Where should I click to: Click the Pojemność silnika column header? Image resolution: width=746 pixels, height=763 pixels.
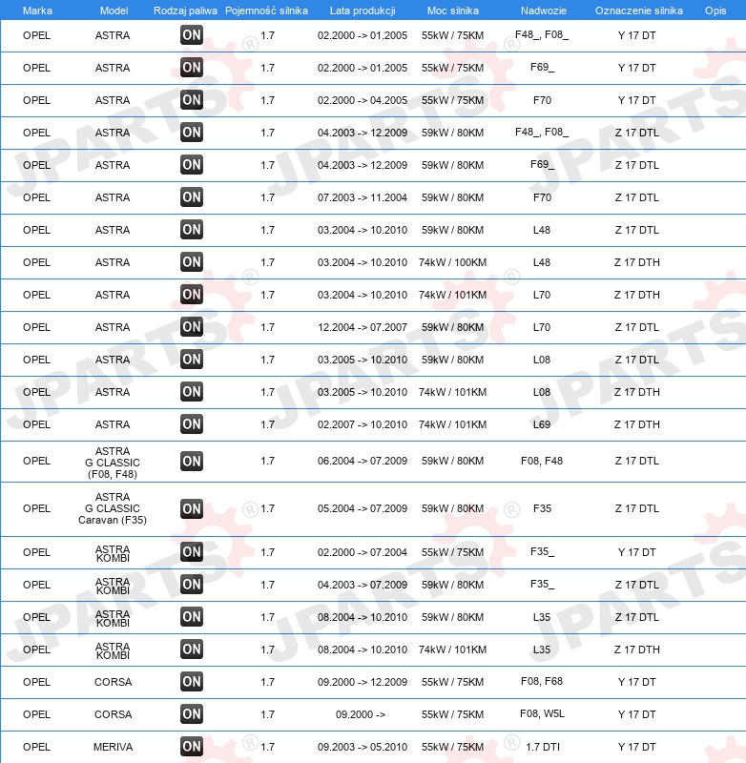tap(267, 10)
